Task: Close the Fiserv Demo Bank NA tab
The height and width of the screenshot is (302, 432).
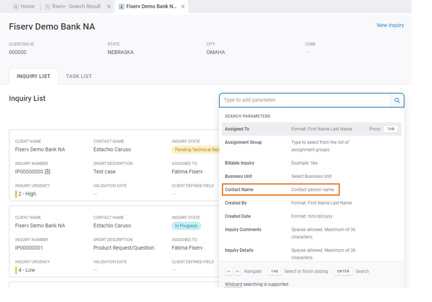Action: (x=183, y=6)
